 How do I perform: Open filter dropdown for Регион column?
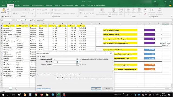(x=38, y=26)
